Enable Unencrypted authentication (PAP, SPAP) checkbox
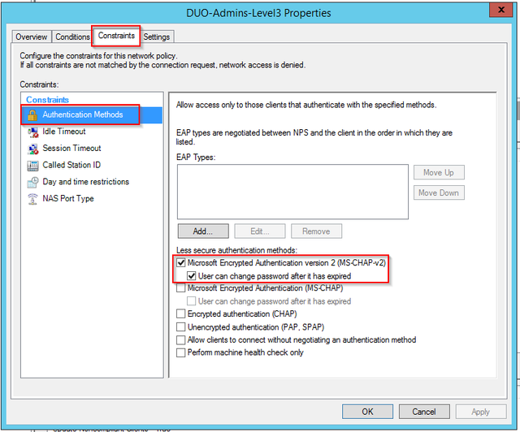The image size is (520, 432). (180, 327)
